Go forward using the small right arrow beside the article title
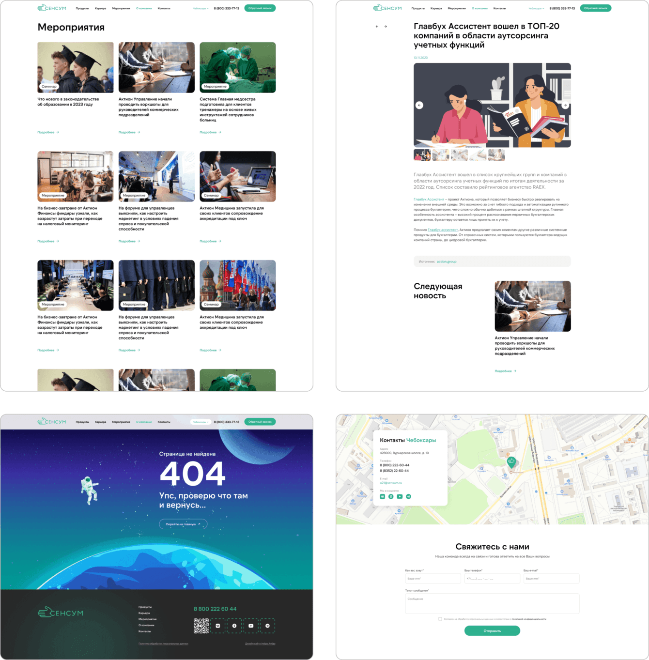 click(x=386, y=27)
